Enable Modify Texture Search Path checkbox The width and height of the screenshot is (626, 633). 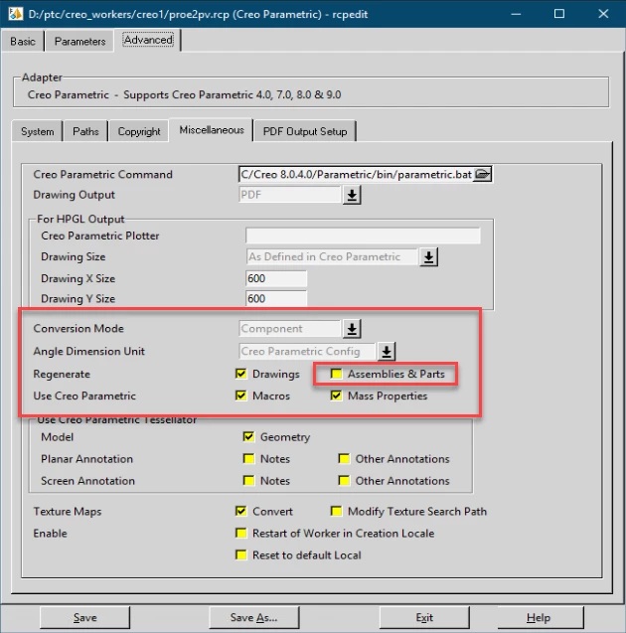click(x=336, y=511)
